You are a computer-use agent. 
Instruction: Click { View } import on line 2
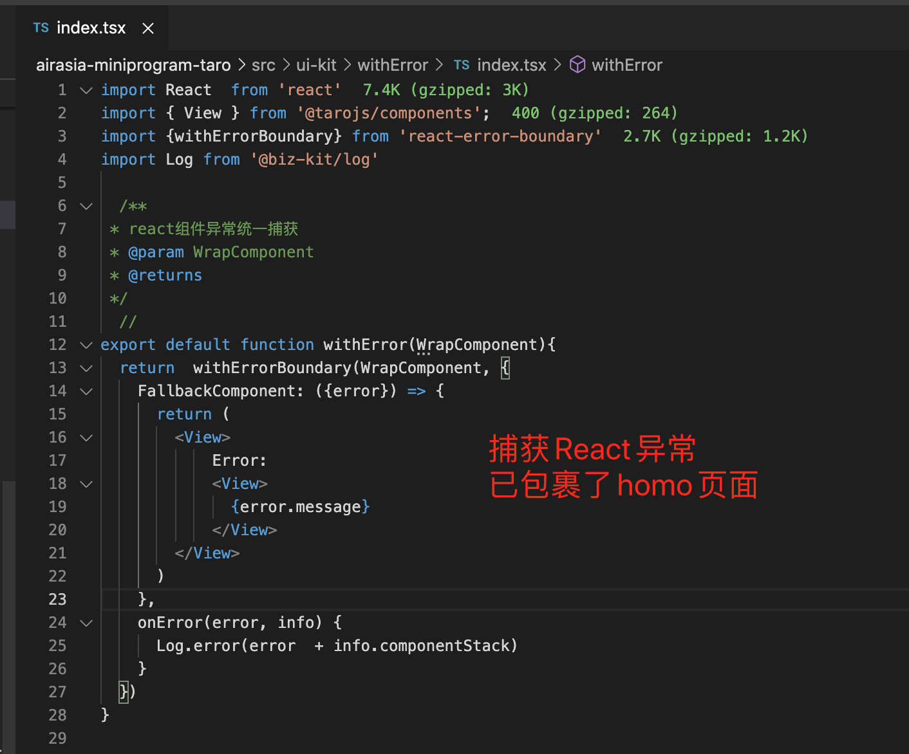coord(203,113)
